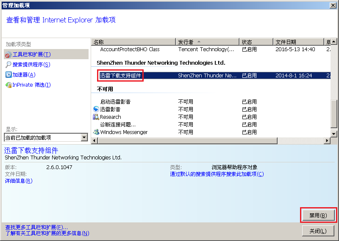Viewport: 339px width, 241px height.
Task: Select the Research add-on entry
Action: (111, 117)
